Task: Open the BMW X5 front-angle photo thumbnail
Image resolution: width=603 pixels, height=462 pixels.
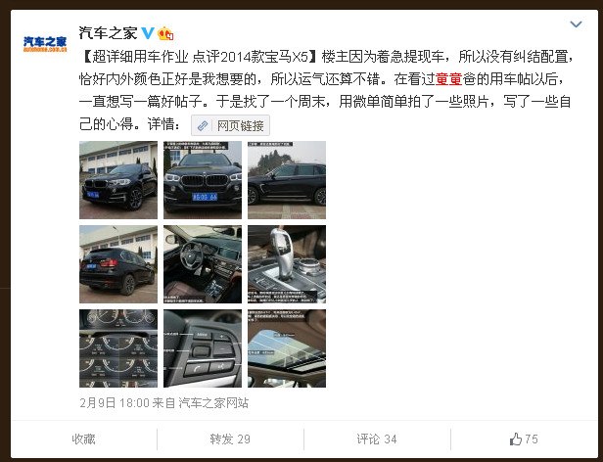Action: coord(118,180)
